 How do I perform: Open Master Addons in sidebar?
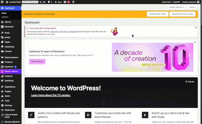click(11, 71)
